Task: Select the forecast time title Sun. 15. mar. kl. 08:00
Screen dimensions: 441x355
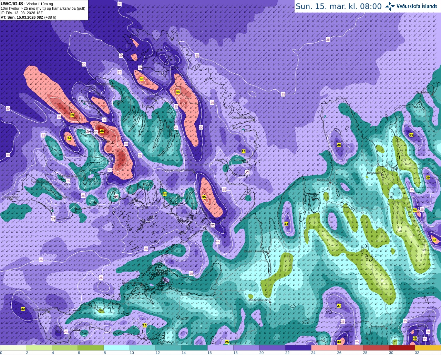Action: [x=339, y=6]
